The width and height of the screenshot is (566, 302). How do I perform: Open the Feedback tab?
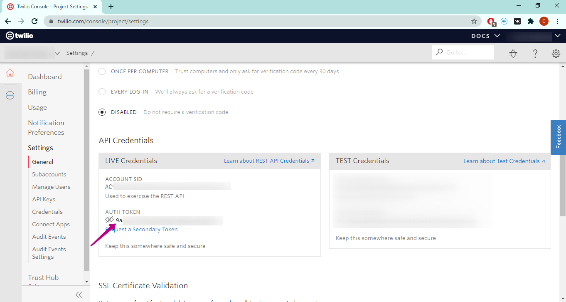[558, 137]
